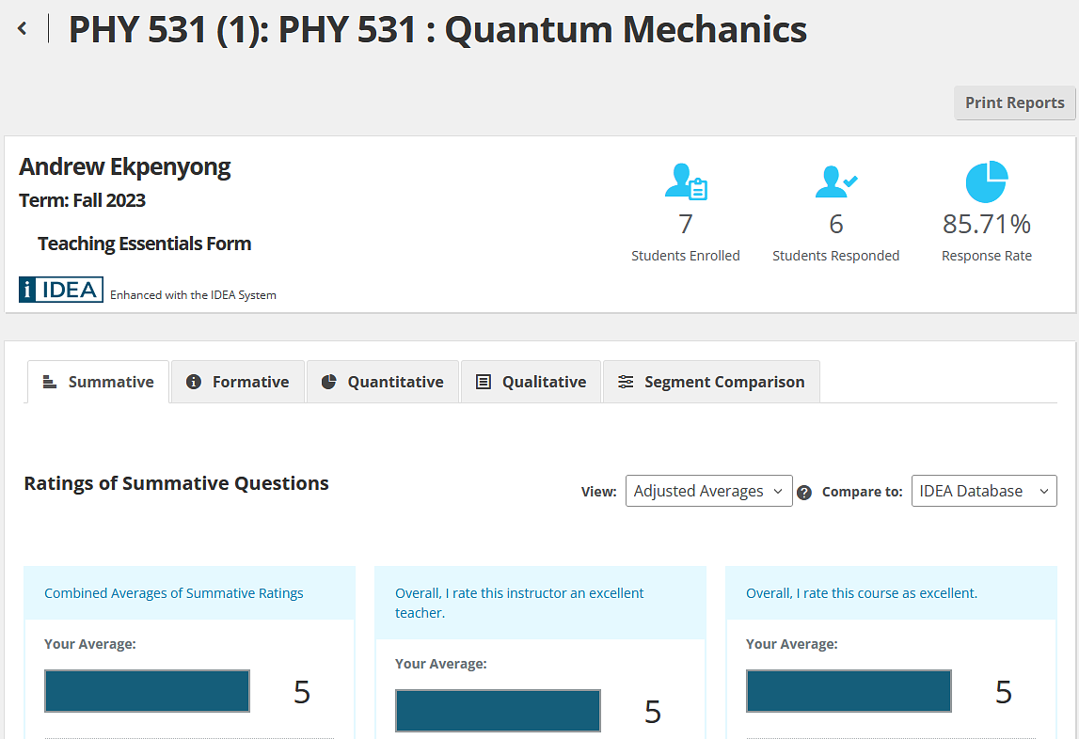Click the Summative tab bar-chart icon
1079x739 pixels.
[x=50, y=382]
